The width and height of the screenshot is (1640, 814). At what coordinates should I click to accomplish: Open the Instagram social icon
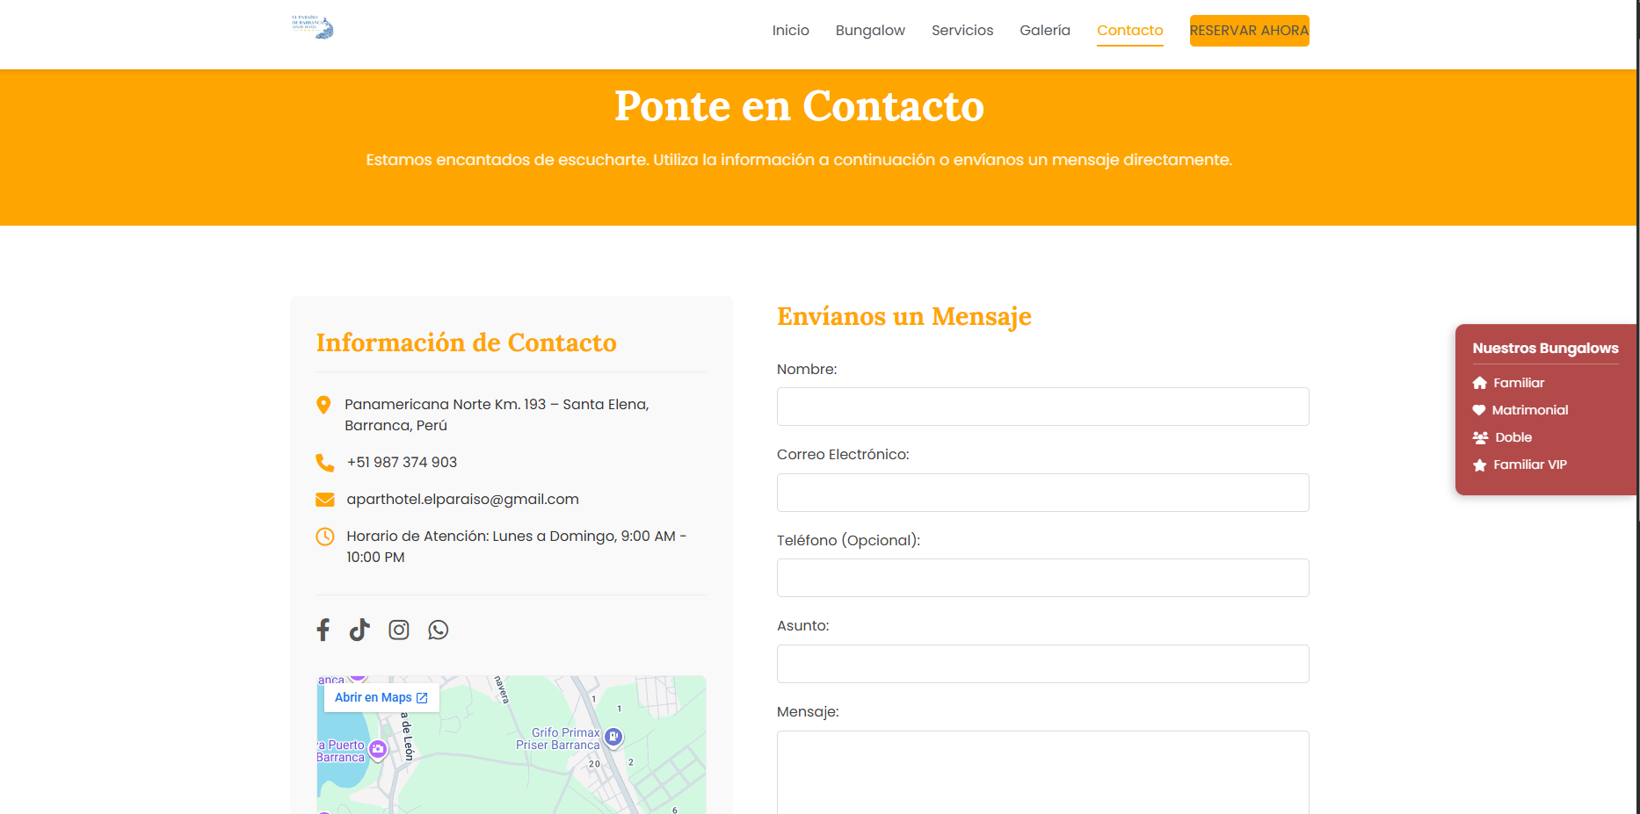[399, 630]
